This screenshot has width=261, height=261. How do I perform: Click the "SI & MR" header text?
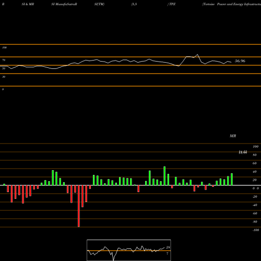click(x=28, y=4)
